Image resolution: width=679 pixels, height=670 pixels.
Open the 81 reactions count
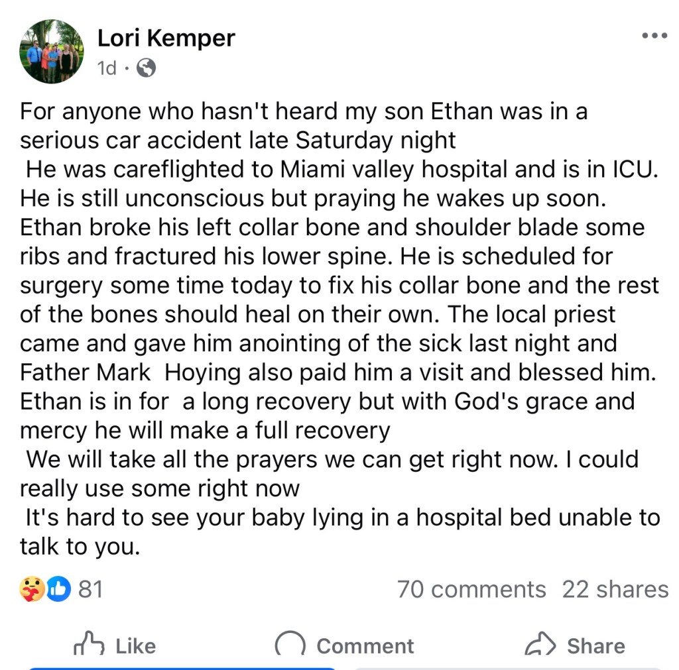[91, 588]
